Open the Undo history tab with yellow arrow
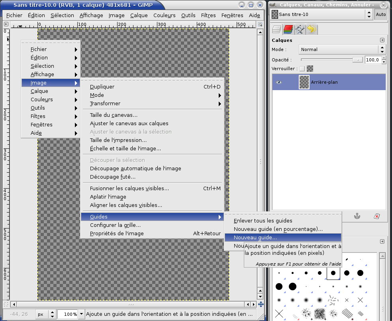The height and width of the screenshot is (321, 392). [x=311, y=30]
